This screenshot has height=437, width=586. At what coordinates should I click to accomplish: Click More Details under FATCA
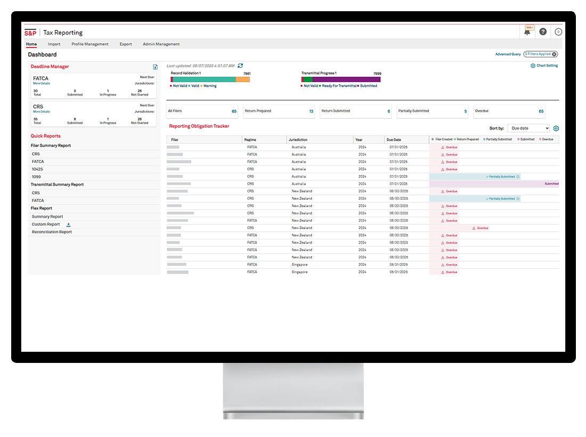point(42,84)
